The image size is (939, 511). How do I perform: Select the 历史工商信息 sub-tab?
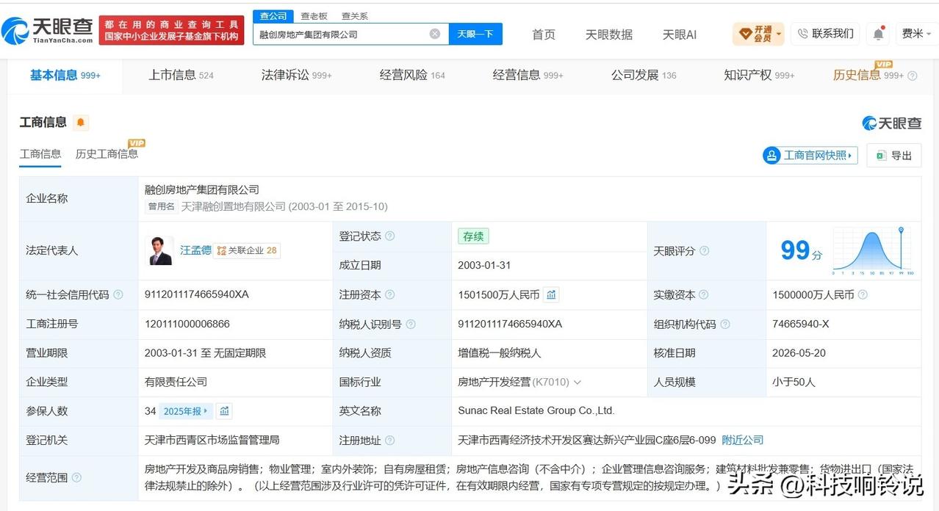pyautogui.click(x=107, y=154)
